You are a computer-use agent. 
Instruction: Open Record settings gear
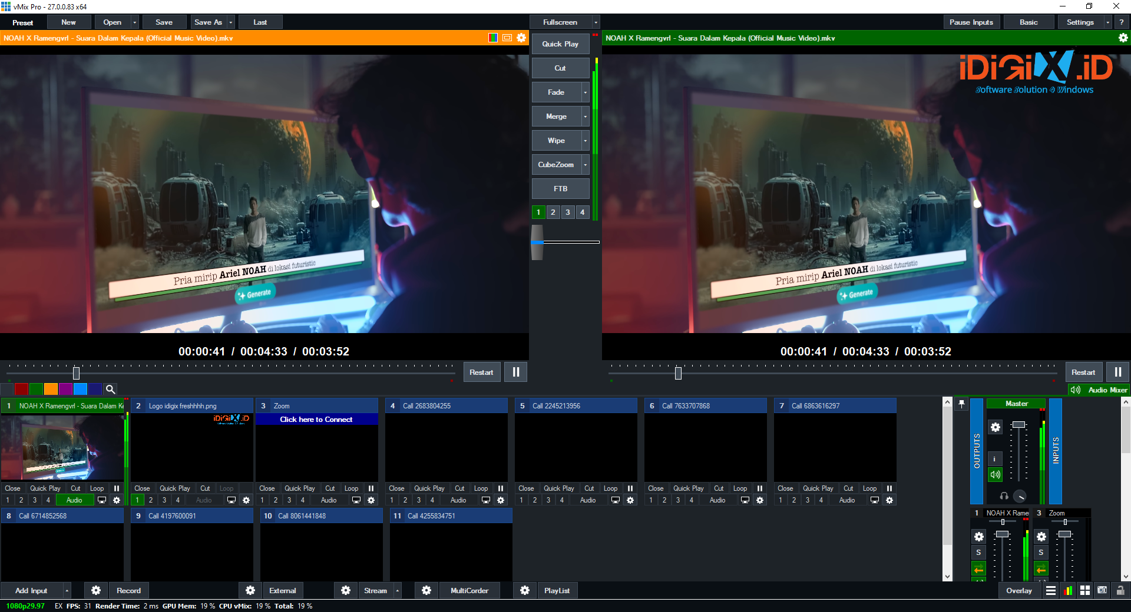(96, 590)
